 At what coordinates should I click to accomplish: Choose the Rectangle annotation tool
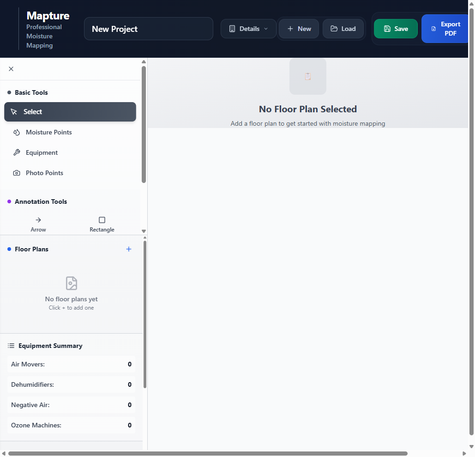[x=102, y=225]
